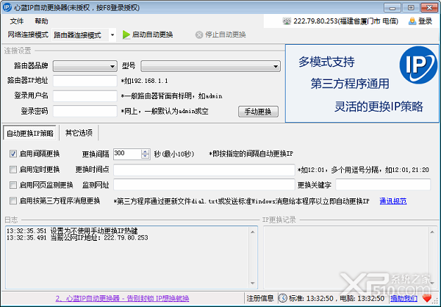Click log panel scrollbar up arrow
This screenshot has width=441, height=307.
253,232
